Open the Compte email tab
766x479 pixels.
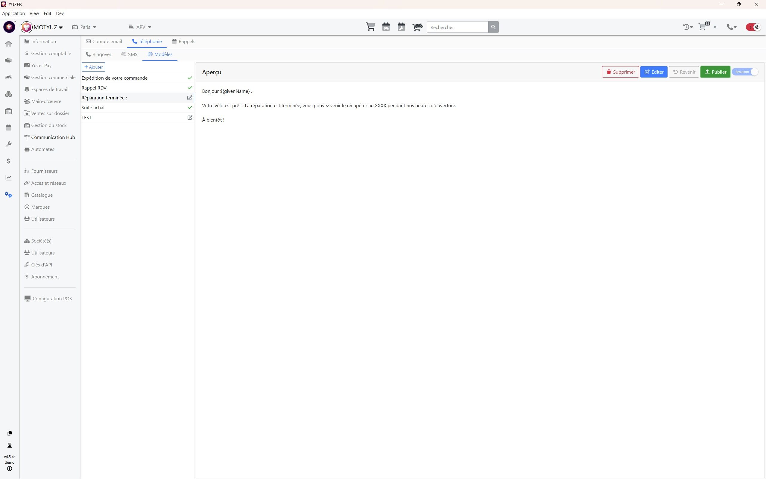(x=104, y=42)
